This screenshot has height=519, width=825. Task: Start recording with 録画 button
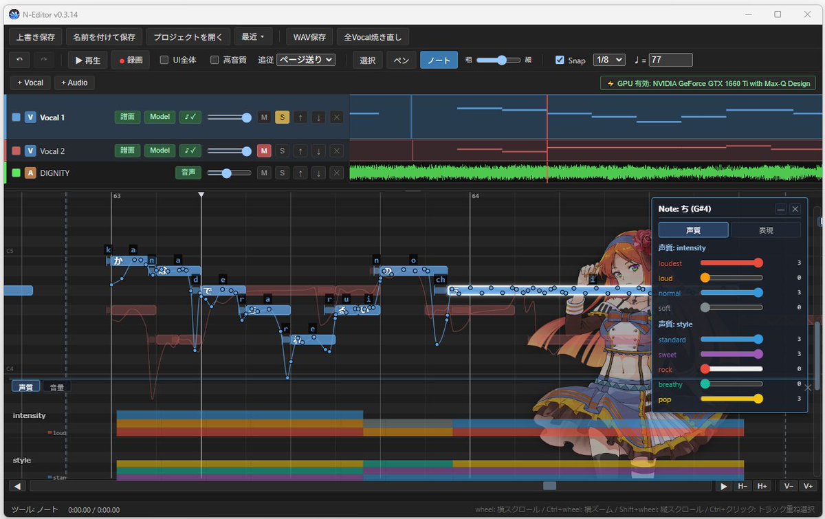click(131, 60)
